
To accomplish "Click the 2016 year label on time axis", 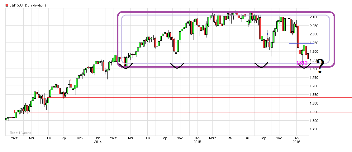I will coord(296,142).
